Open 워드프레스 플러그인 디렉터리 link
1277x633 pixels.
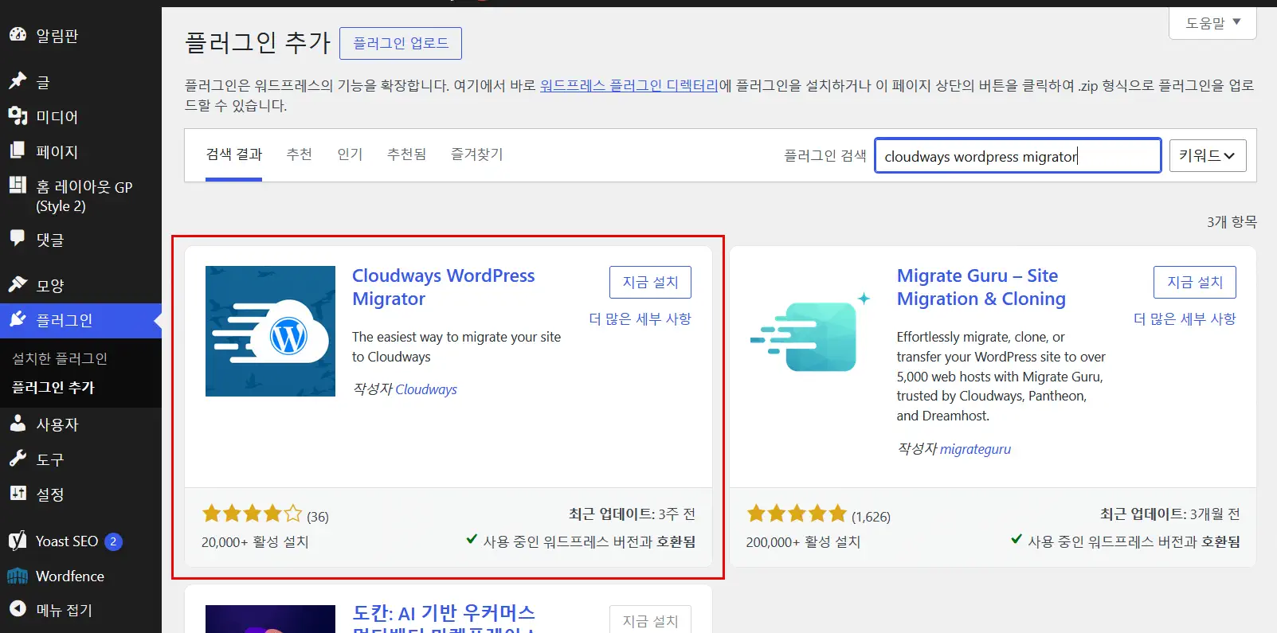coord(629,85)
